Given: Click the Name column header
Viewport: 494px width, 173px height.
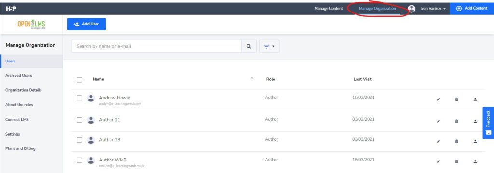Looking at the screenshot, I should 98,79.
